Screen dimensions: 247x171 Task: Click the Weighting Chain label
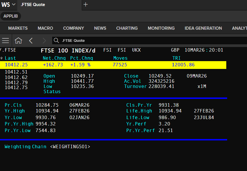coord(26,146)
